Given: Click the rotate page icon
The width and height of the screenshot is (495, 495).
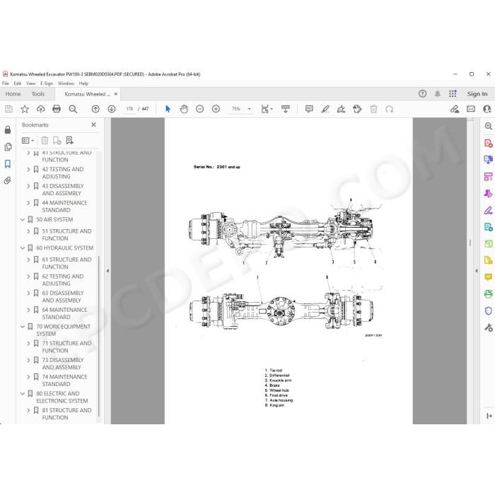Looking at the screenshot, I should pyautogui.click(x=389, y=109).
